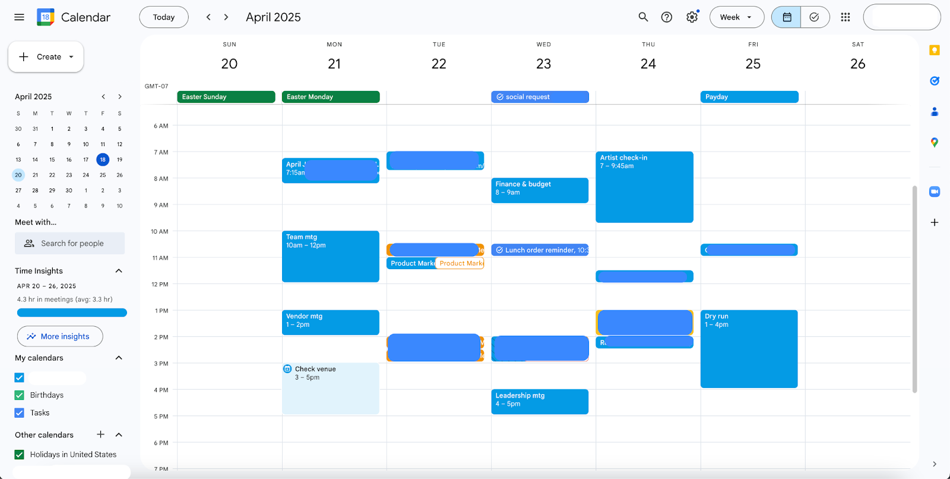Collapse the Other calendars section
The height and width of the screenshot is (479, 950).
tap(119, 434)
